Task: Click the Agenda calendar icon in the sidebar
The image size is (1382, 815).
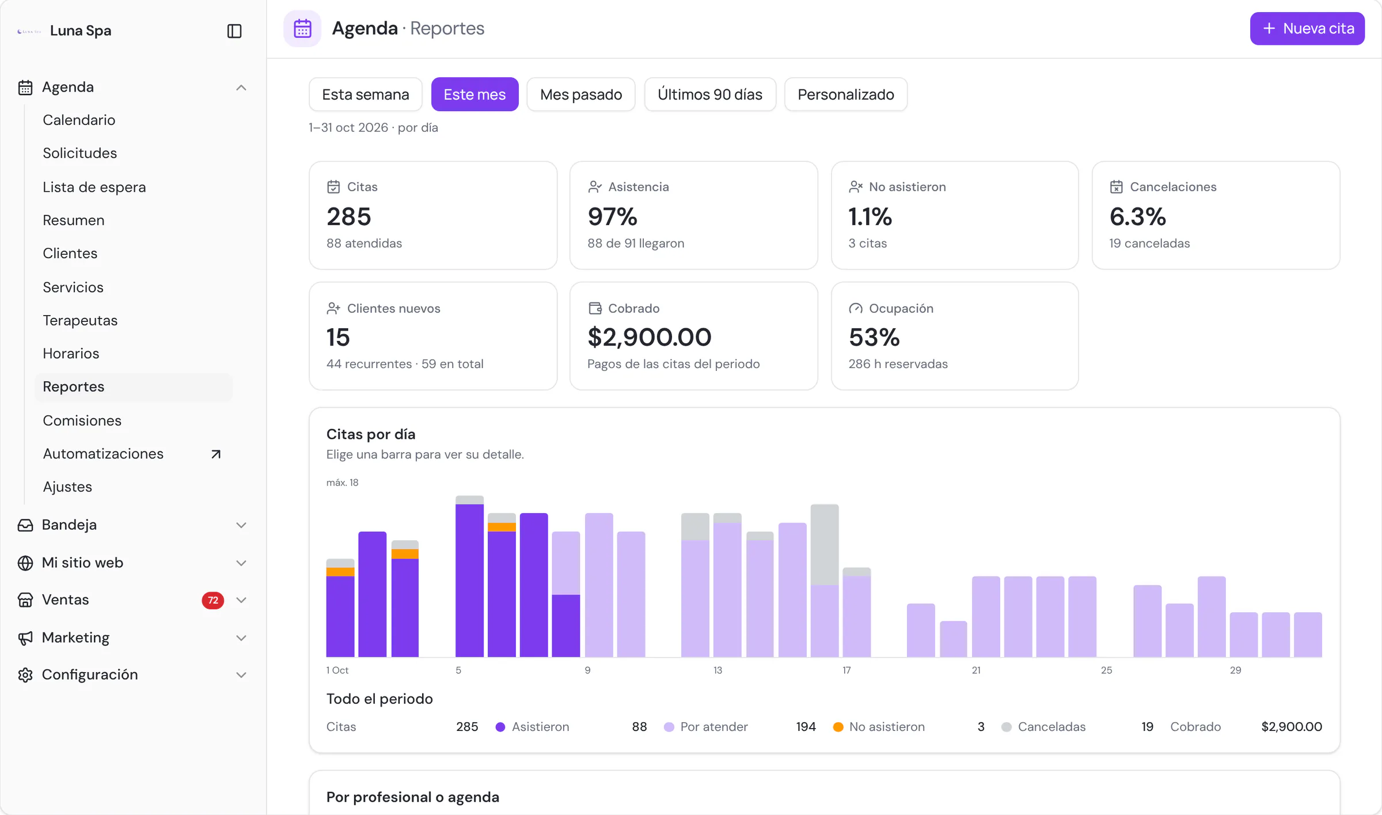Action: [25, 87]
